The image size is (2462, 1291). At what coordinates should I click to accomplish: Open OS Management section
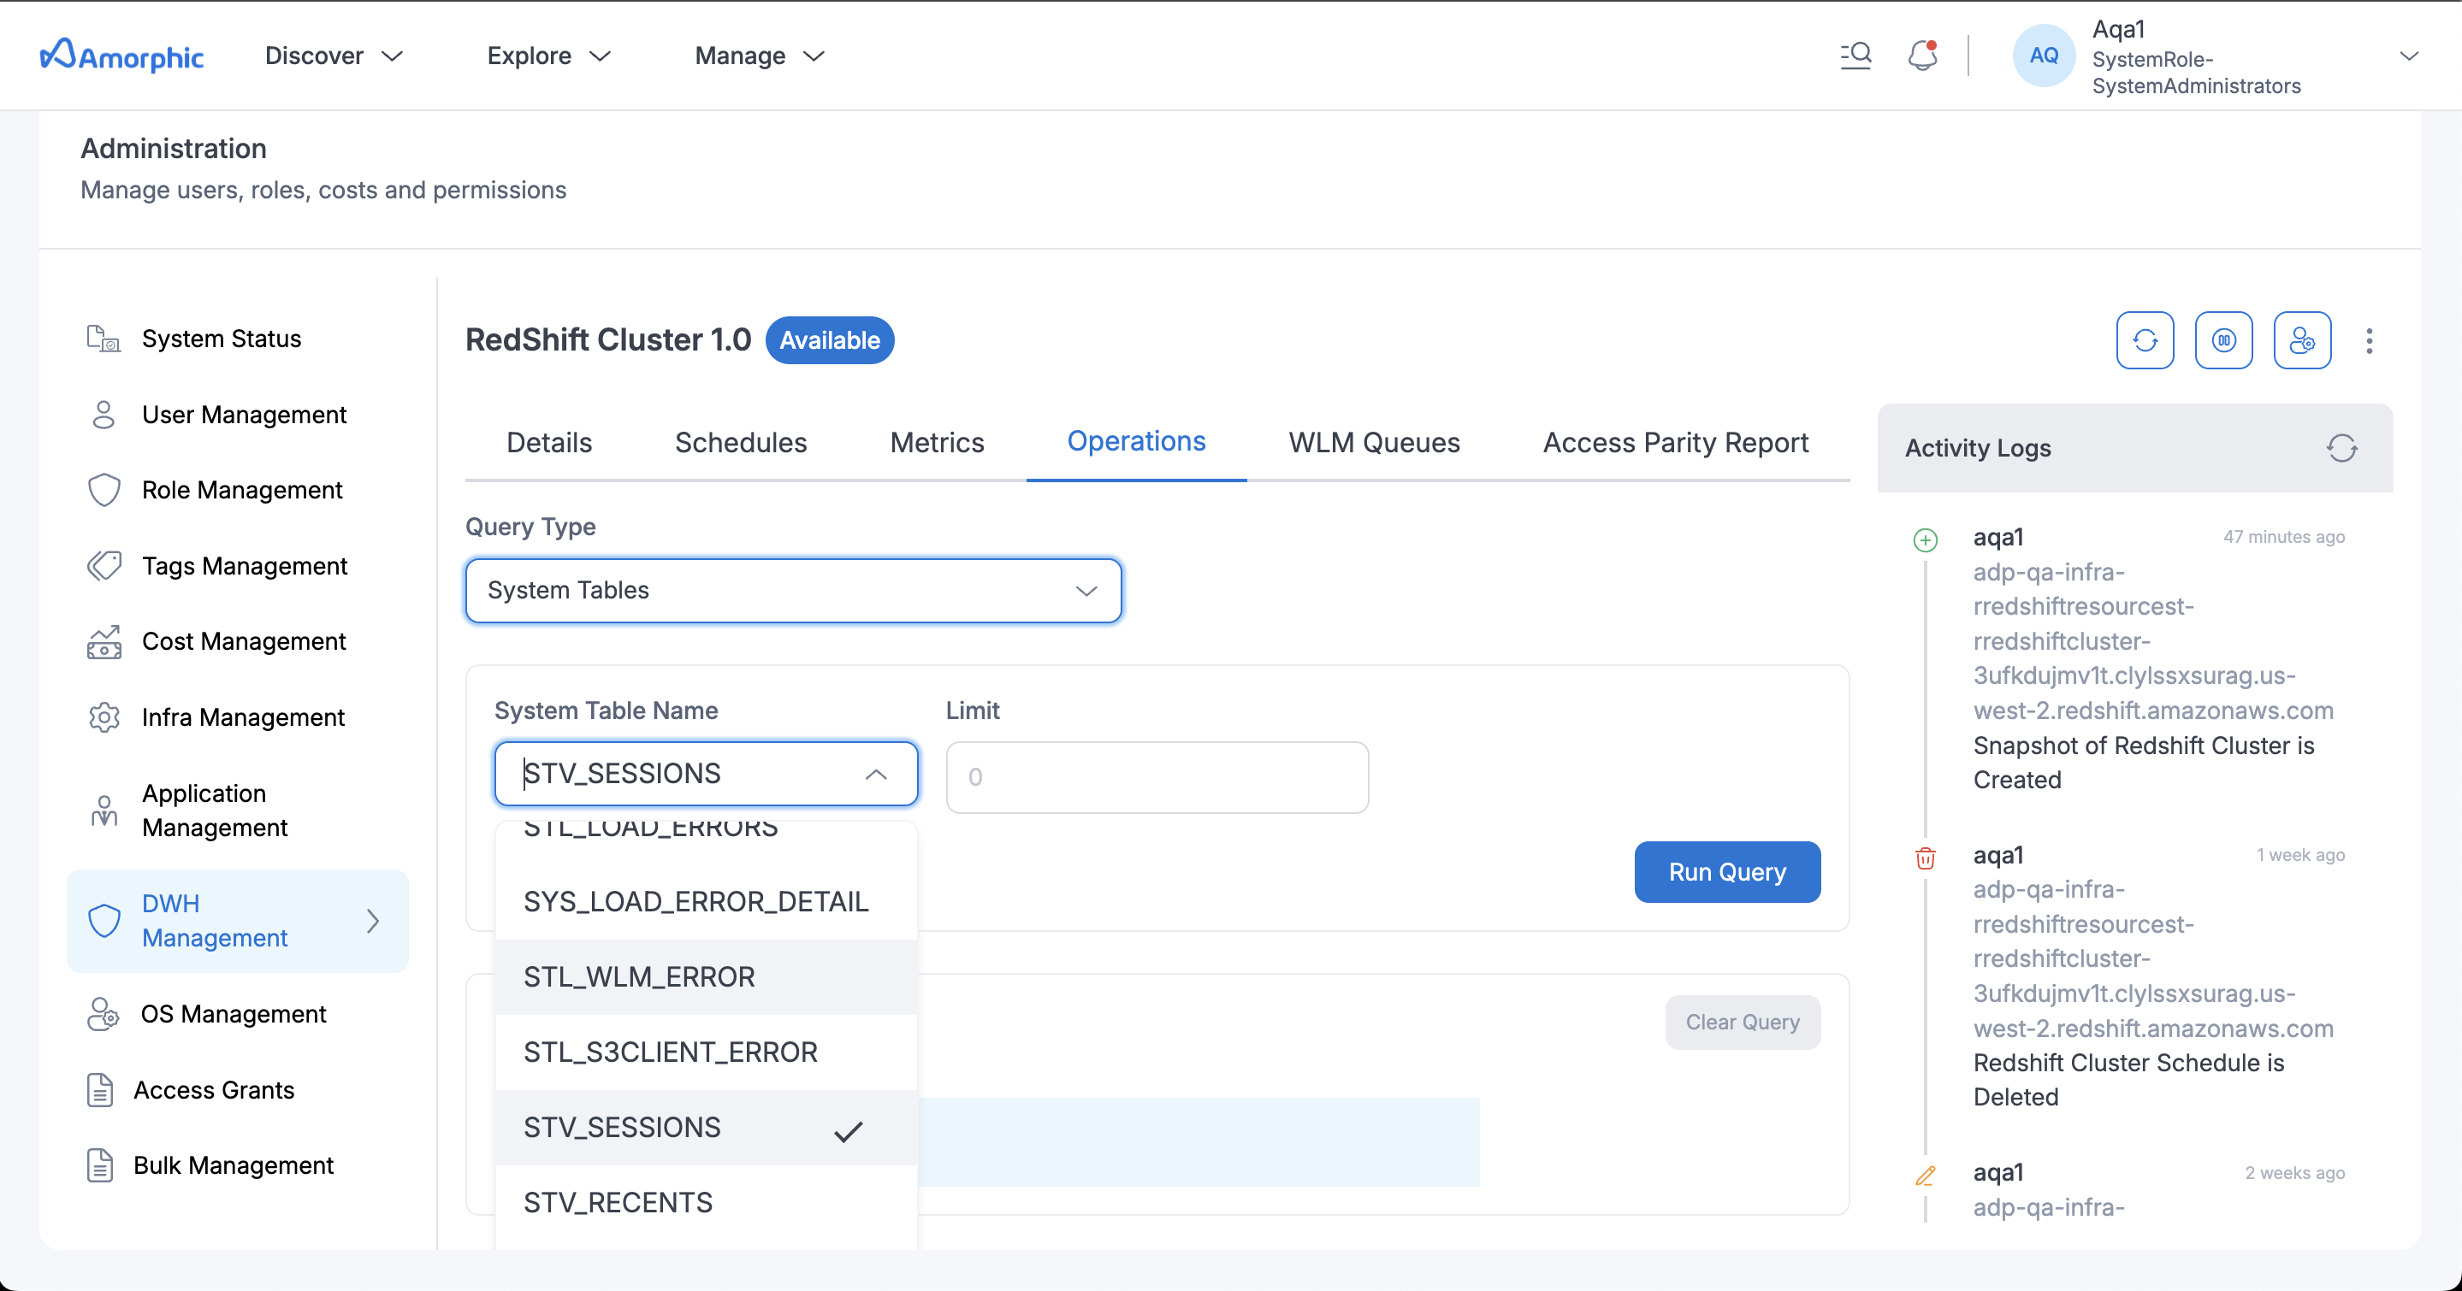234,1014
